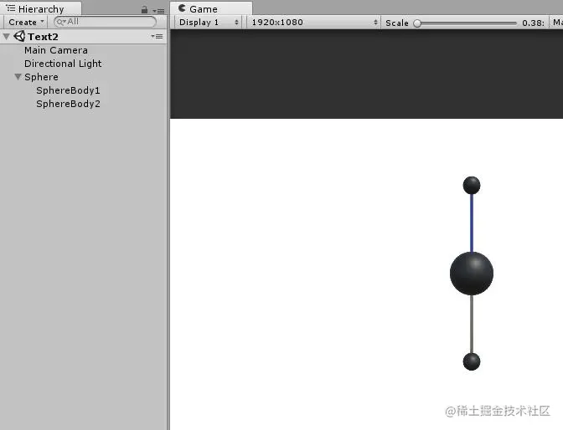Switch to the Hierarchy tab

40,8
